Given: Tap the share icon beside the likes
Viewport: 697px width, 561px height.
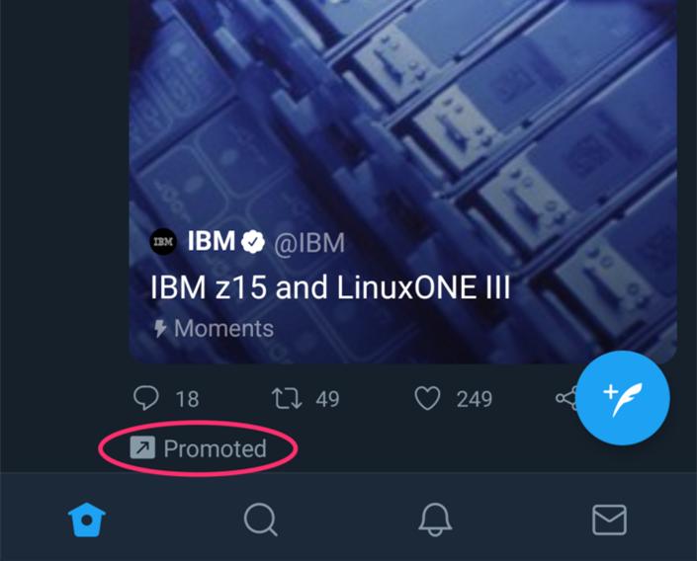Looking at the screenshot, I should 566,398.
